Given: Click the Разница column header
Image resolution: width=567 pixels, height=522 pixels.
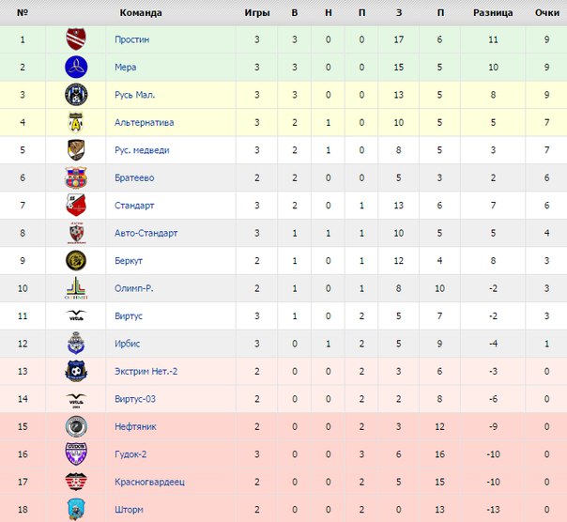Looking at the screenshot, I should click(x=493, y=12).
